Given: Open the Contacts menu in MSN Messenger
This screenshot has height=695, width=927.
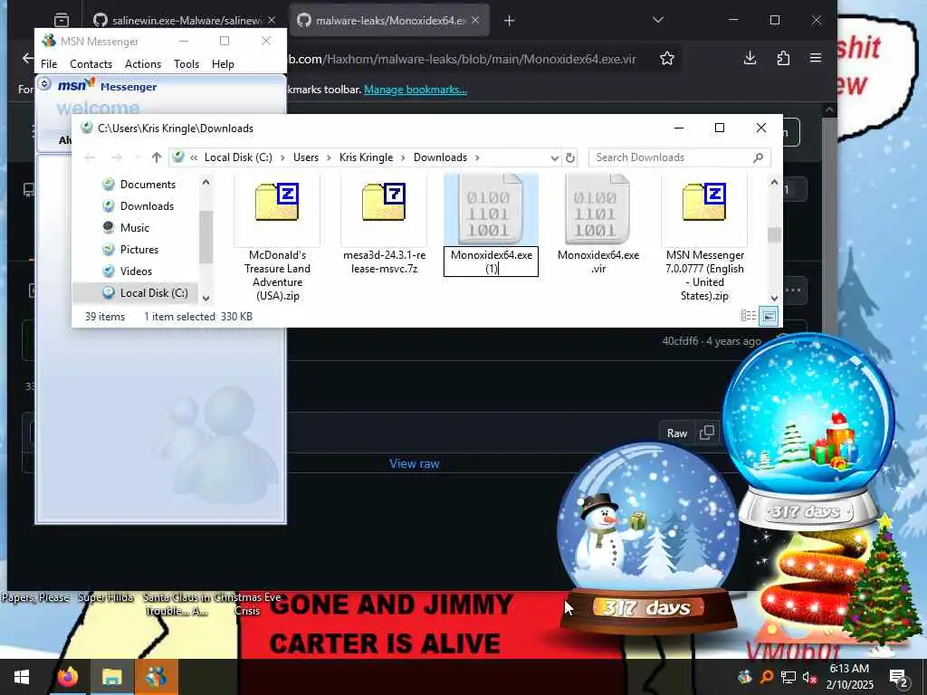Looking at the screenshot, I should tap(91, 64).
